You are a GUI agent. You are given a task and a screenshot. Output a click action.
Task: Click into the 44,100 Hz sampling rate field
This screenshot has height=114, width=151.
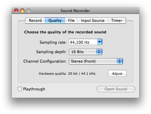click(83, 42)
